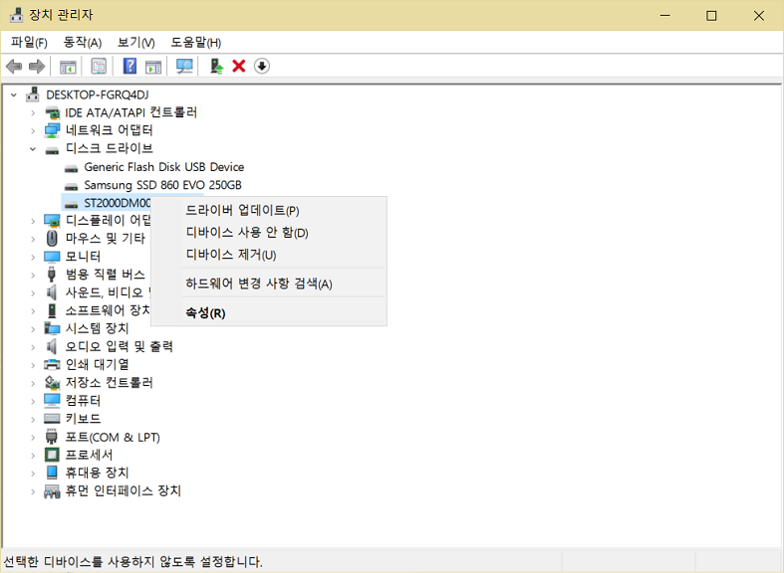Open the 보기(V) menu
This screenshot has height=573, width=784.
pyautogui.click(x=136, y=42)
